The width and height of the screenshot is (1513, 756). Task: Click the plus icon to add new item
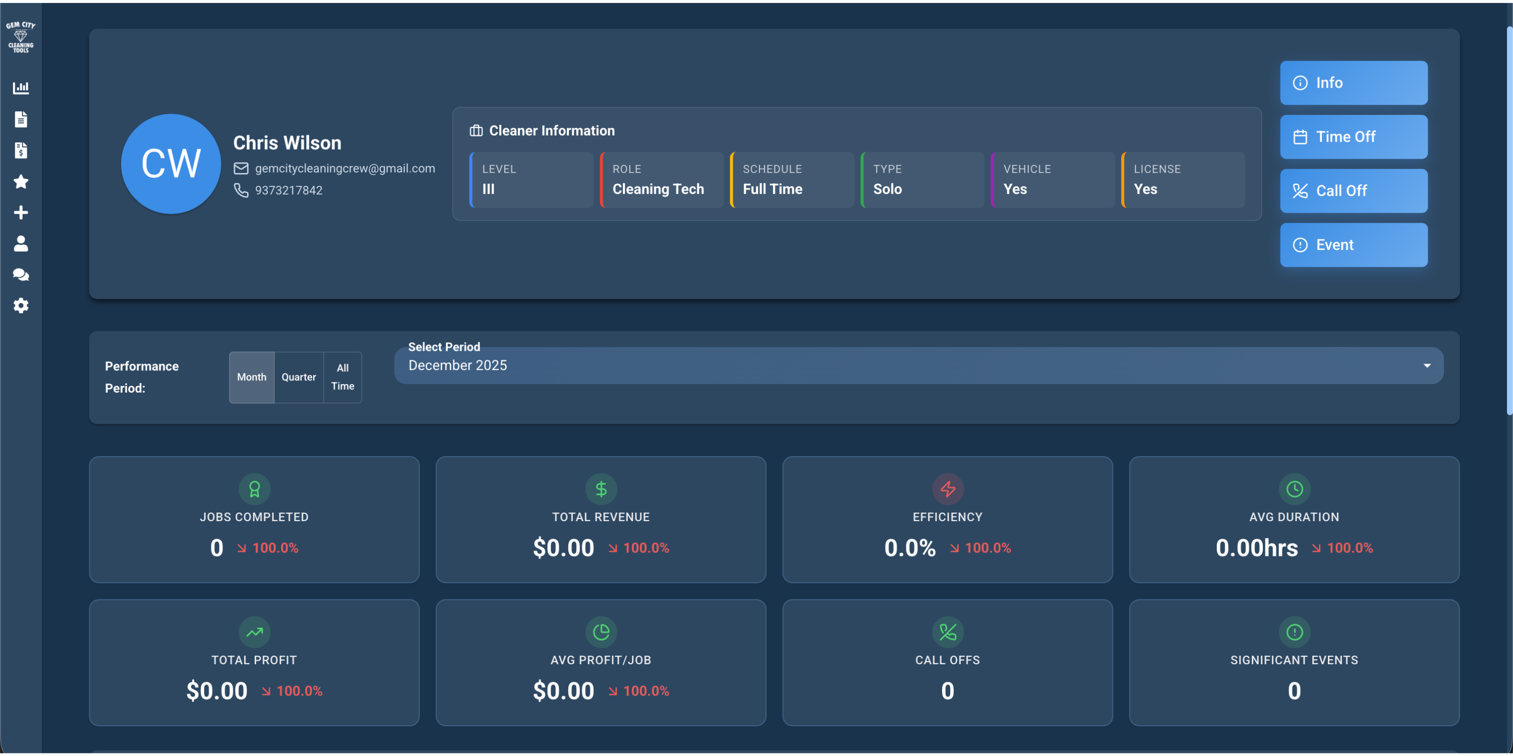(x=21, y=213)
